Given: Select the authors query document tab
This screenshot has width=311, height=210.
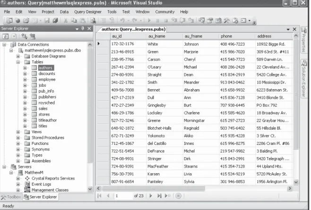Looking at the screenshot, I should [132, 29].
